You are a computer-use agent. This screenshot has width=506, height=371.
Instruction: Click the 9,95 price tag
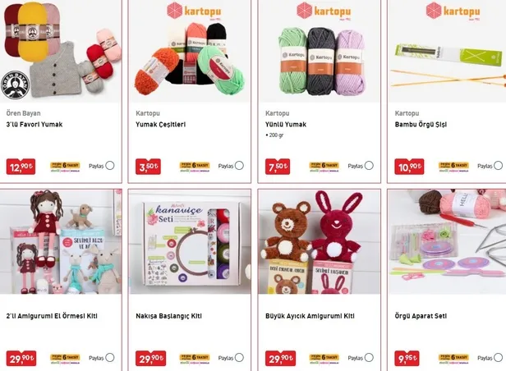click(x=407, y=359)
